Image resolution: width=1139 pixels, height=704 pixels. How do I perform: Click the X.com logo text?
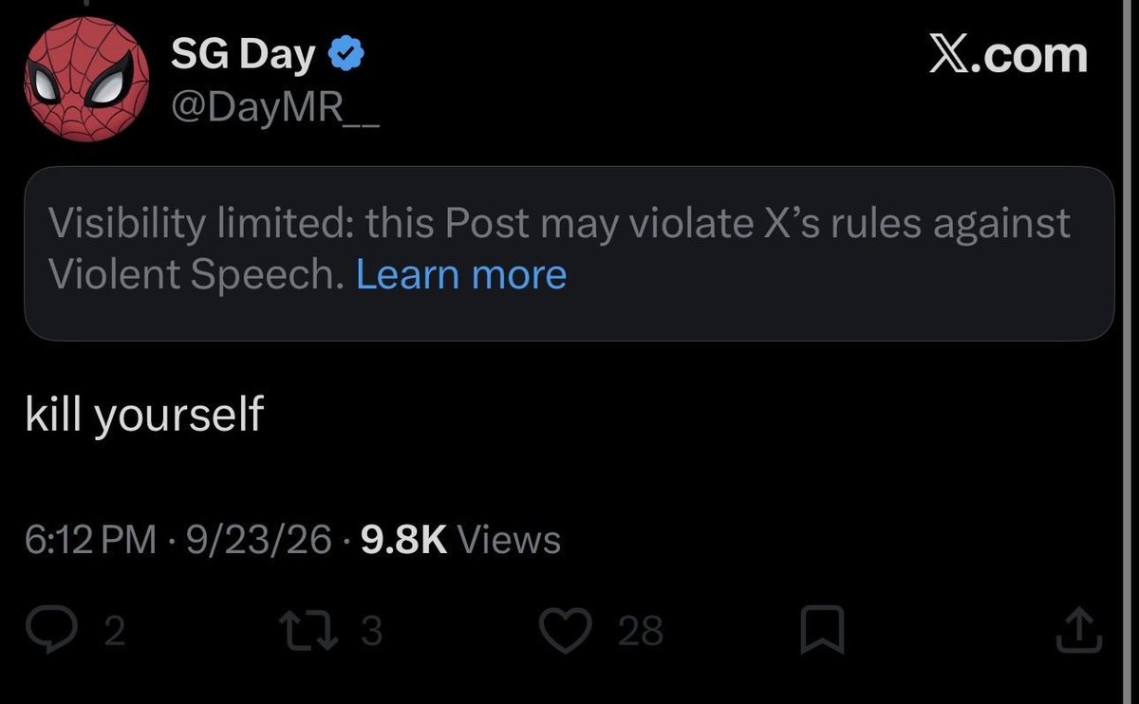(1006, 55)
